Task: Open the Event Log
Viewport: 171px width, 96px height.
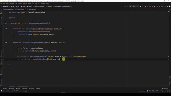Action: 165,89
